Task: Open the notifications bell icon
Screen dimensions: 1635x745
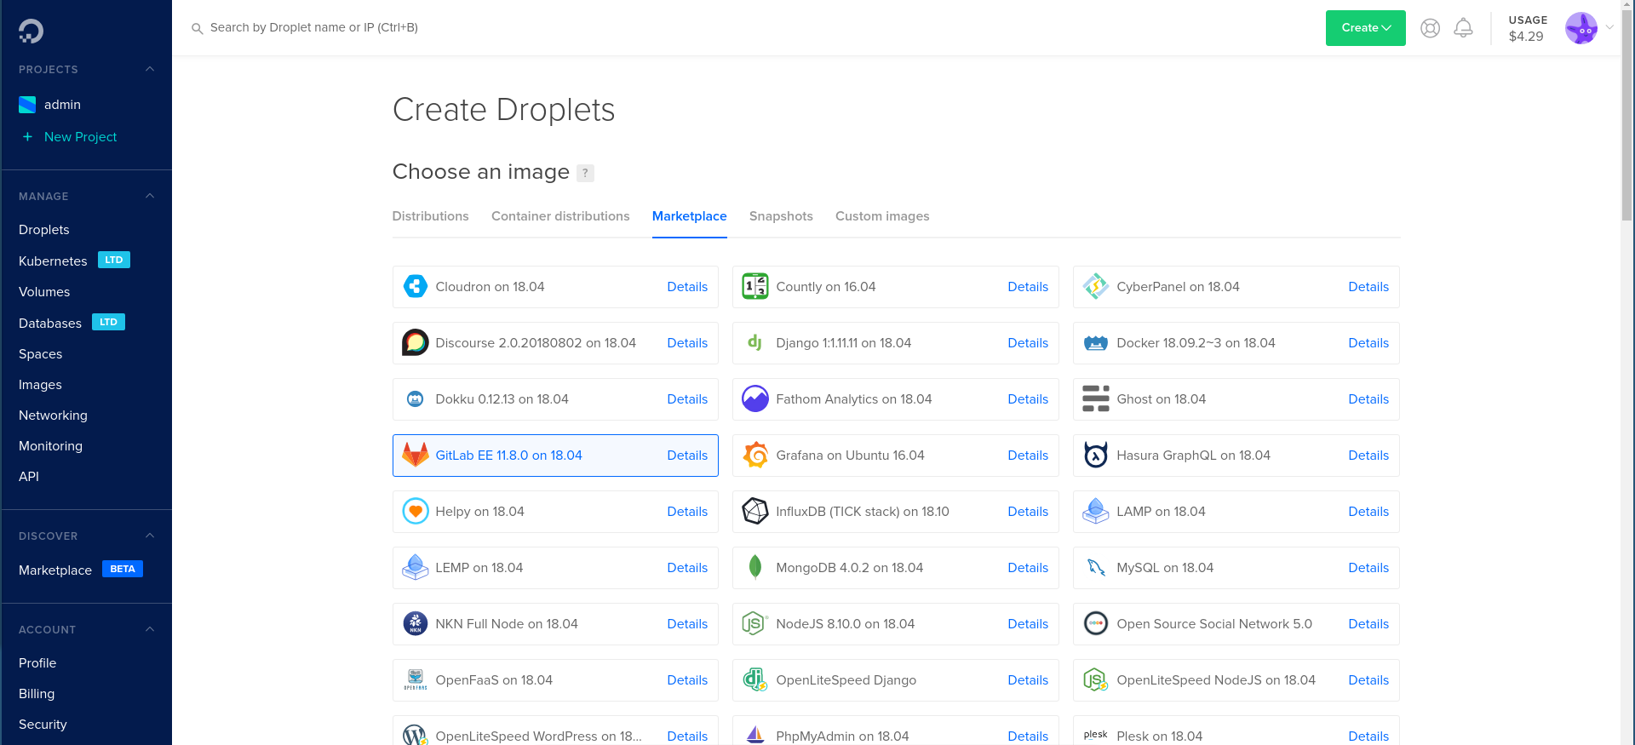Action: pyautogui.click(x=1463, y=28)
